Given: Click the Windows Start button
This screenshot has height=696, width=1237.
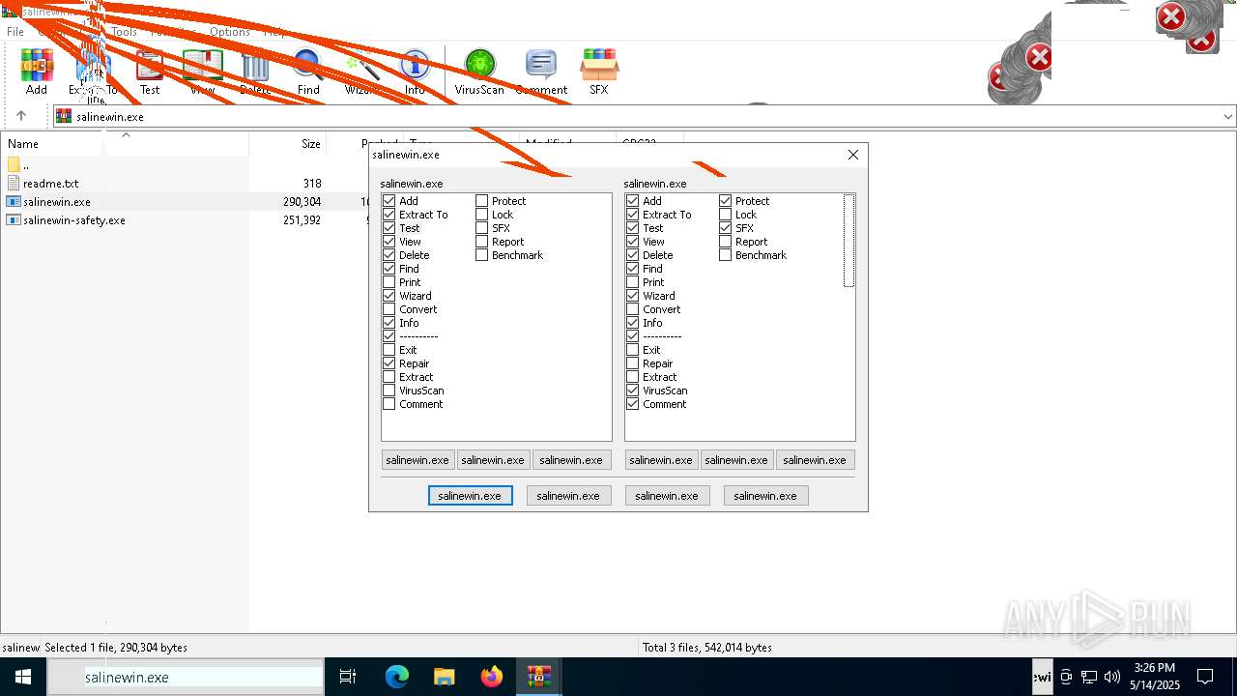Looking at the screenshot, I should 23,677.
